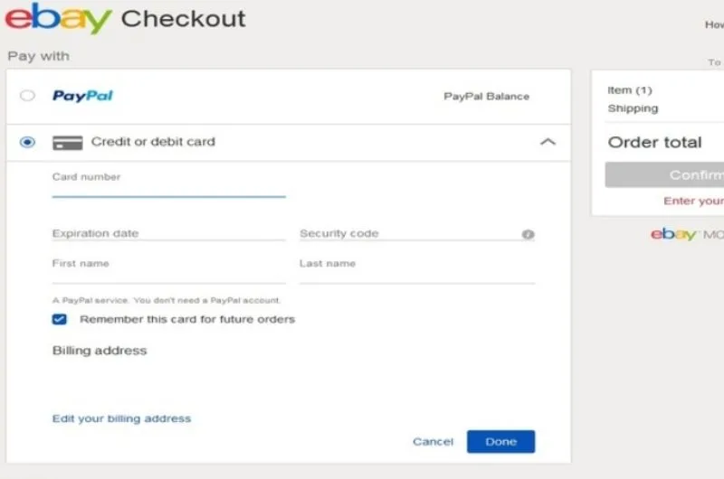Collapse the credit card section chevron
The width and height of the screenshot is (724, 479).
[548, 142]
